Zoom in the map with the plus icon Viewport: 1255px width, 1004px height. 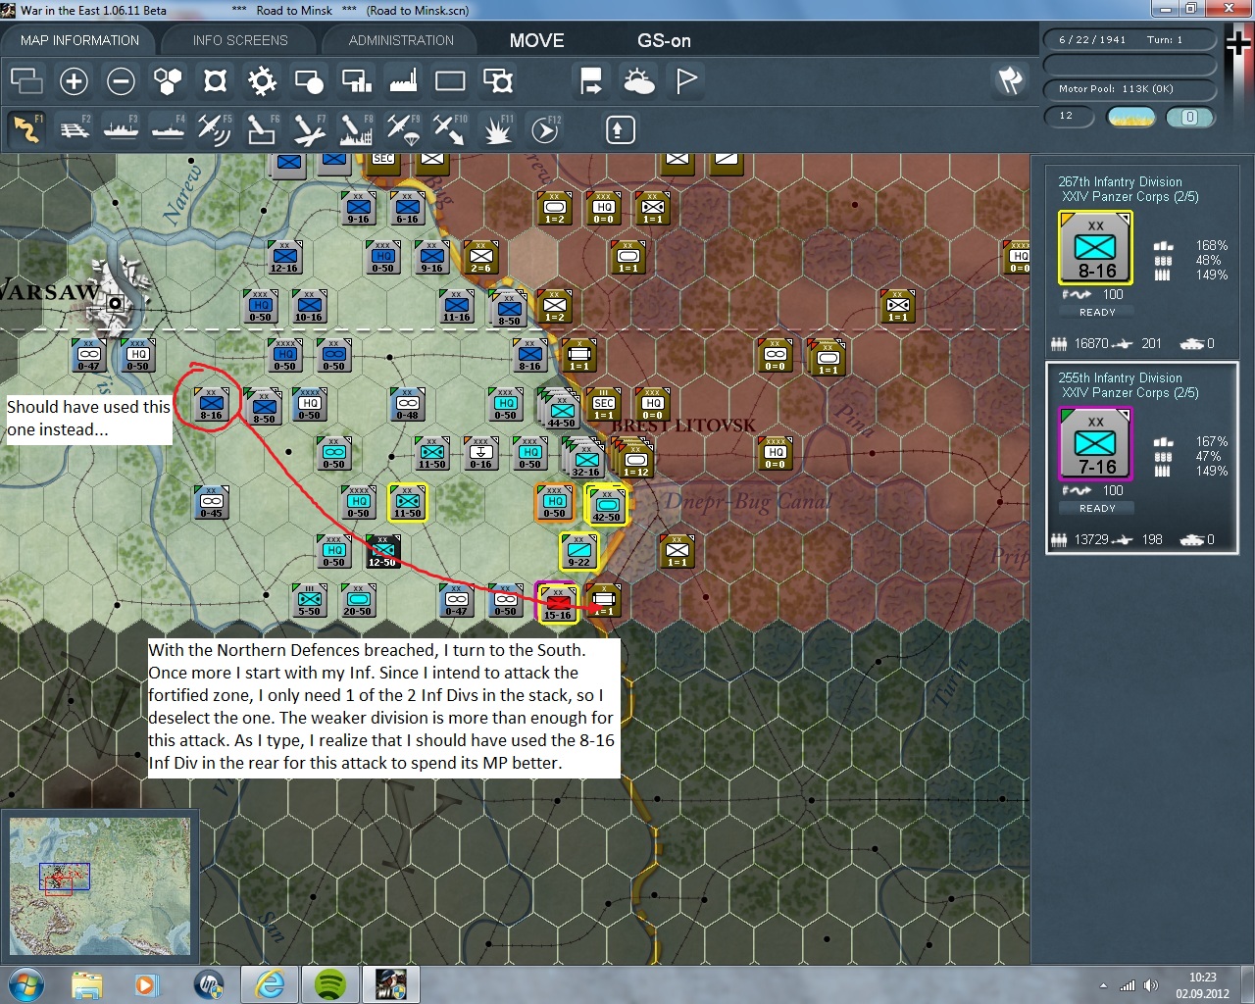tap(74, 80)
